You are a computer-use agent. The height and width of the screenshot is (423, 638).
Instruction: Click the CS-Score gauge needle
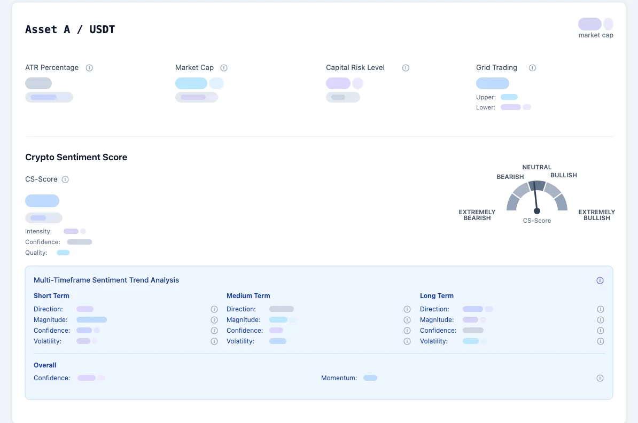535,197
